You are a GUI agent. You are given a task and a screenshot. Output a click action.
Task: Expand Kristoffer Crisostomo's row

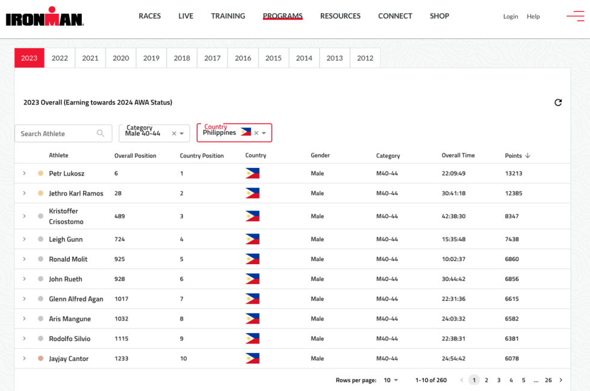(25, 216)
